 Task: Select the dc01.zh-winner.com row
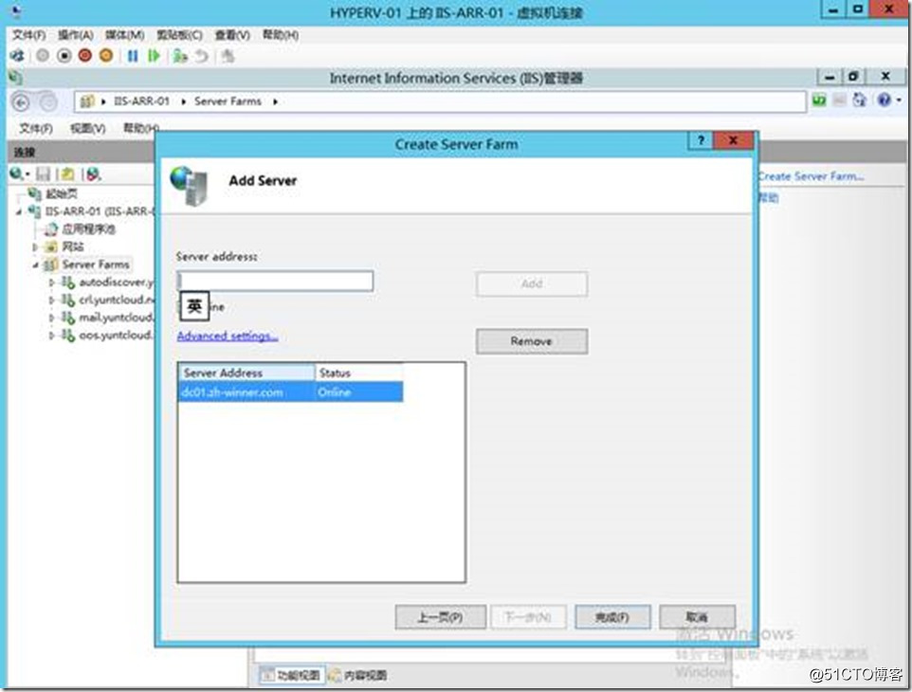(290, 392)
